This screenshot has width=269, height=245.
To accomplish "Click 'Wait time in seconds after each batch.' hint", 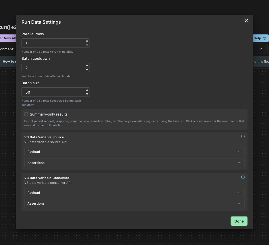I will click(47, 76).
